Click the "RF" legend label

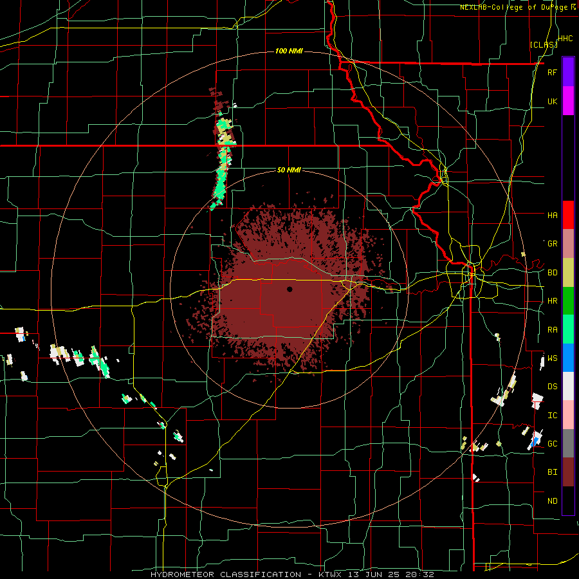point(552,73)
